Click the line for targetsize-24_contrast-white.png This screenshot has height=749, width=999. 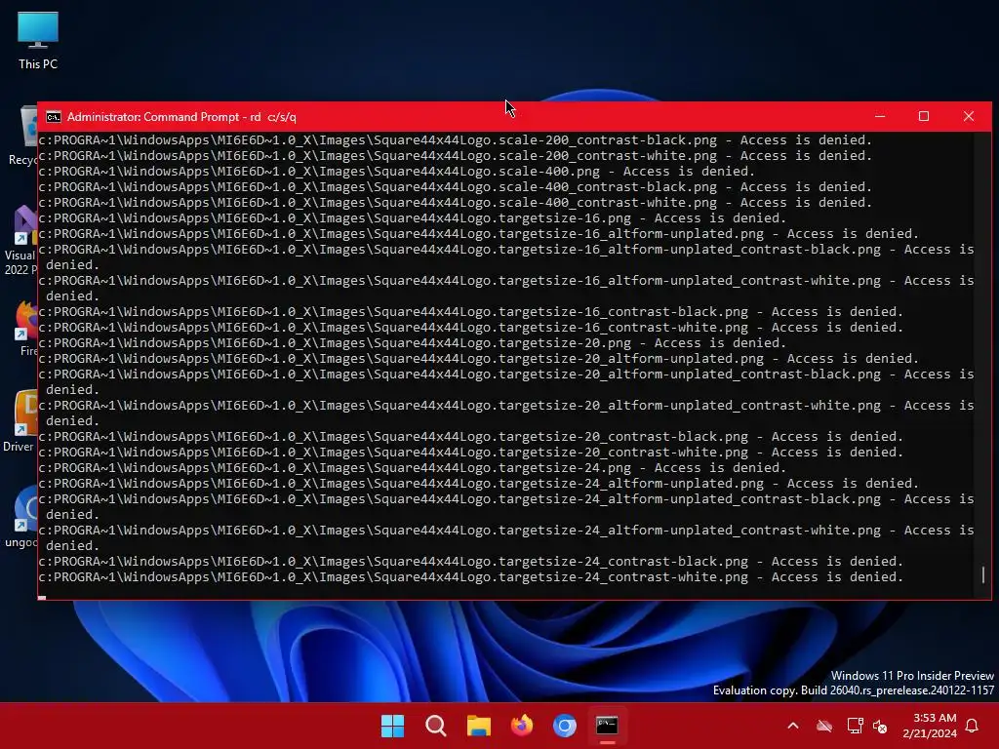click(471, 577)
